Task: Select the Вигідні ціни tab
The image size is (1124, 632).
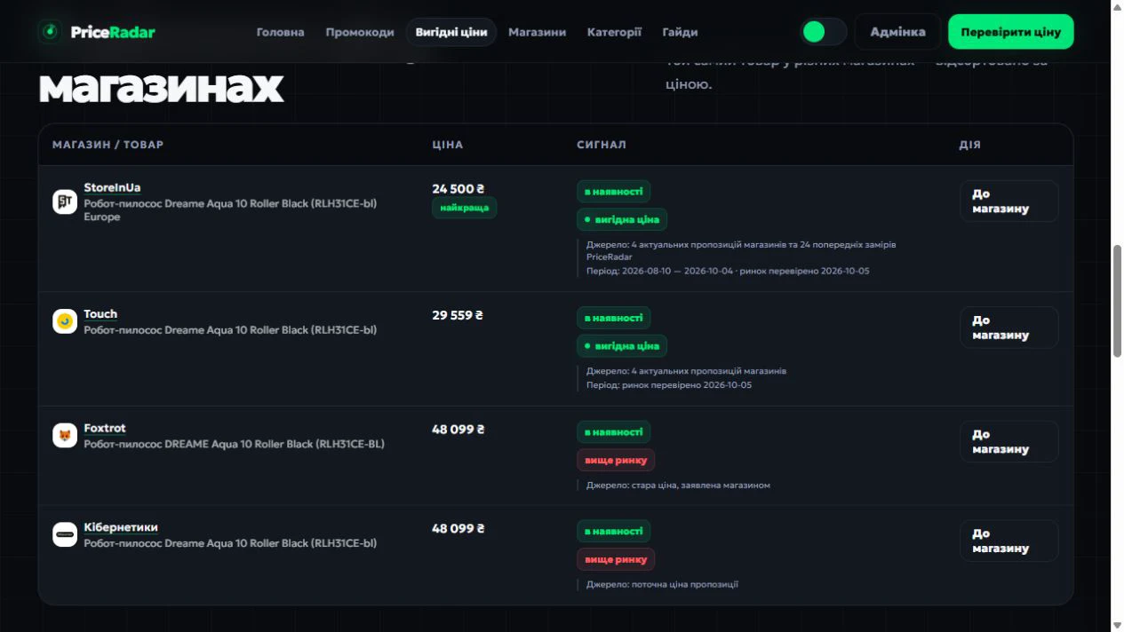Action: click(x=451, y=32)
